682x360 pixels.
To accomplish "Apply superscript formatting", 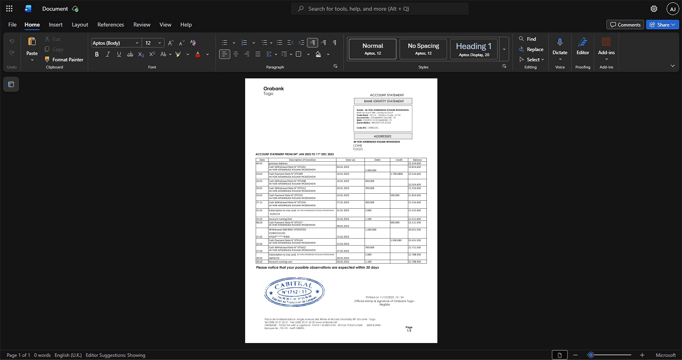I will point(152,54).
